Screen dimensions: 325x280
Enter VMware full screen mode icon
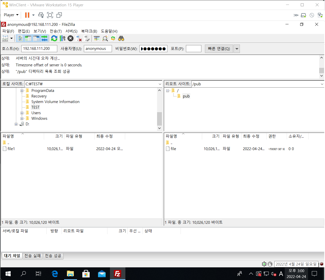click(x=50, y=15)
